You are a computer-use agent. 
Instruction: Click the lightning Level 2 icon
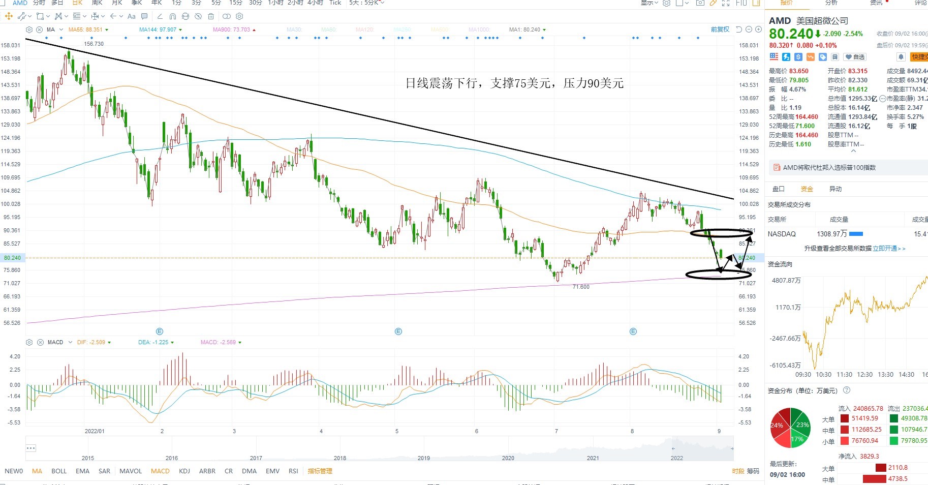[x=786, y=57]
